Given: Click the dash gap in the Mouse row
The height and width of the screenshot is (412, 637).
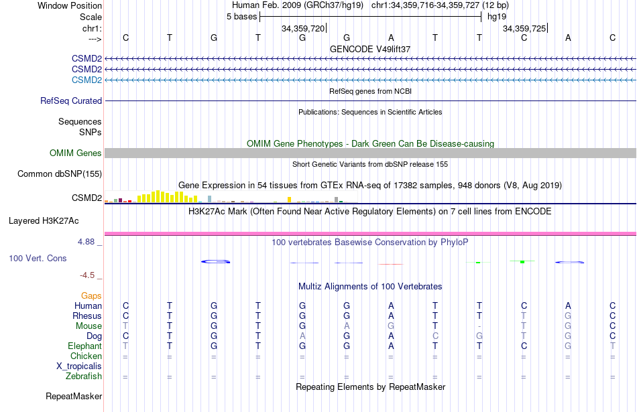Looking at the screenshot, I should pyautogui.click(x=479, y=326).
